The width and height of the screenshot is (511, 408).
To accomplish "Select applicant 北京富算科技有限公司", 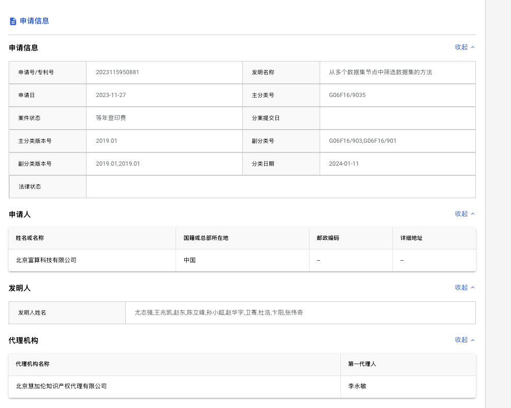I will click(x=46, y=260).
